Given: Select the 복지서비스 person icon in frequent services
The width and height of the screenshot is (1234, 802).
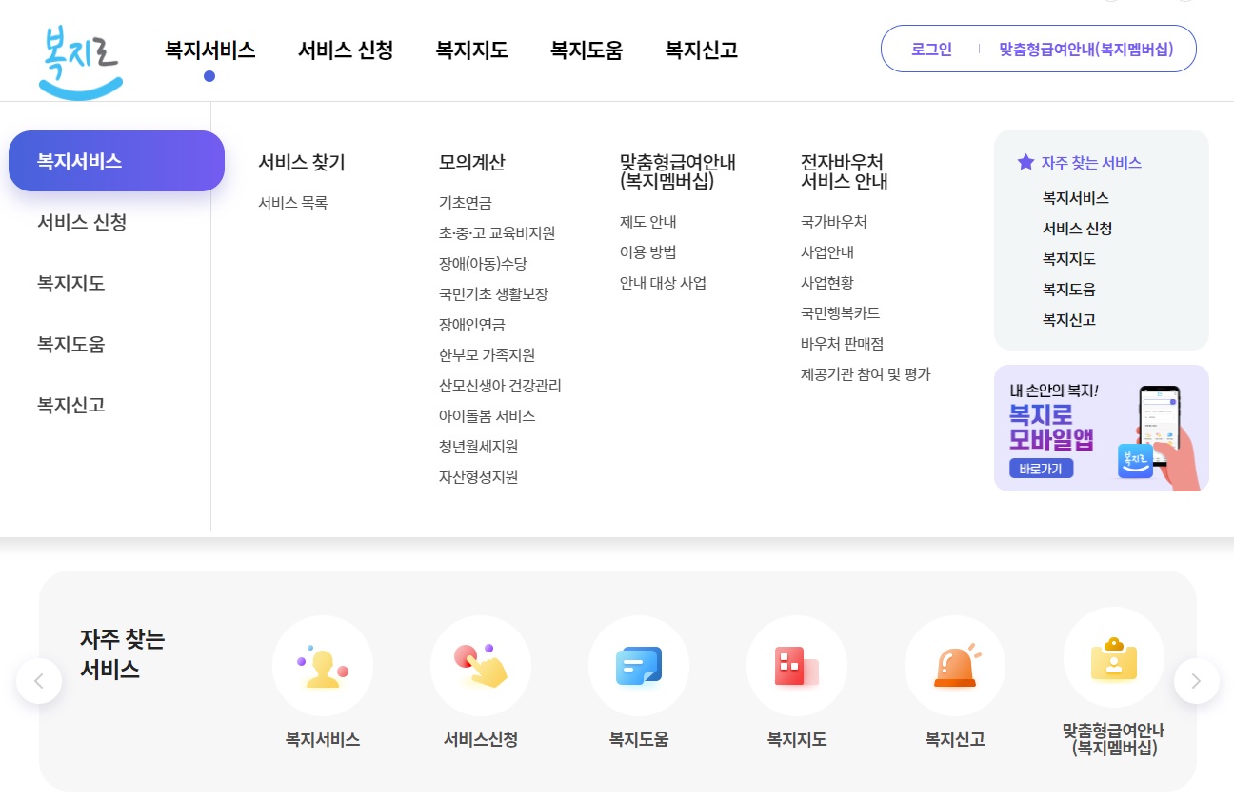Looking at the screenshot, I should pos(322,666).
